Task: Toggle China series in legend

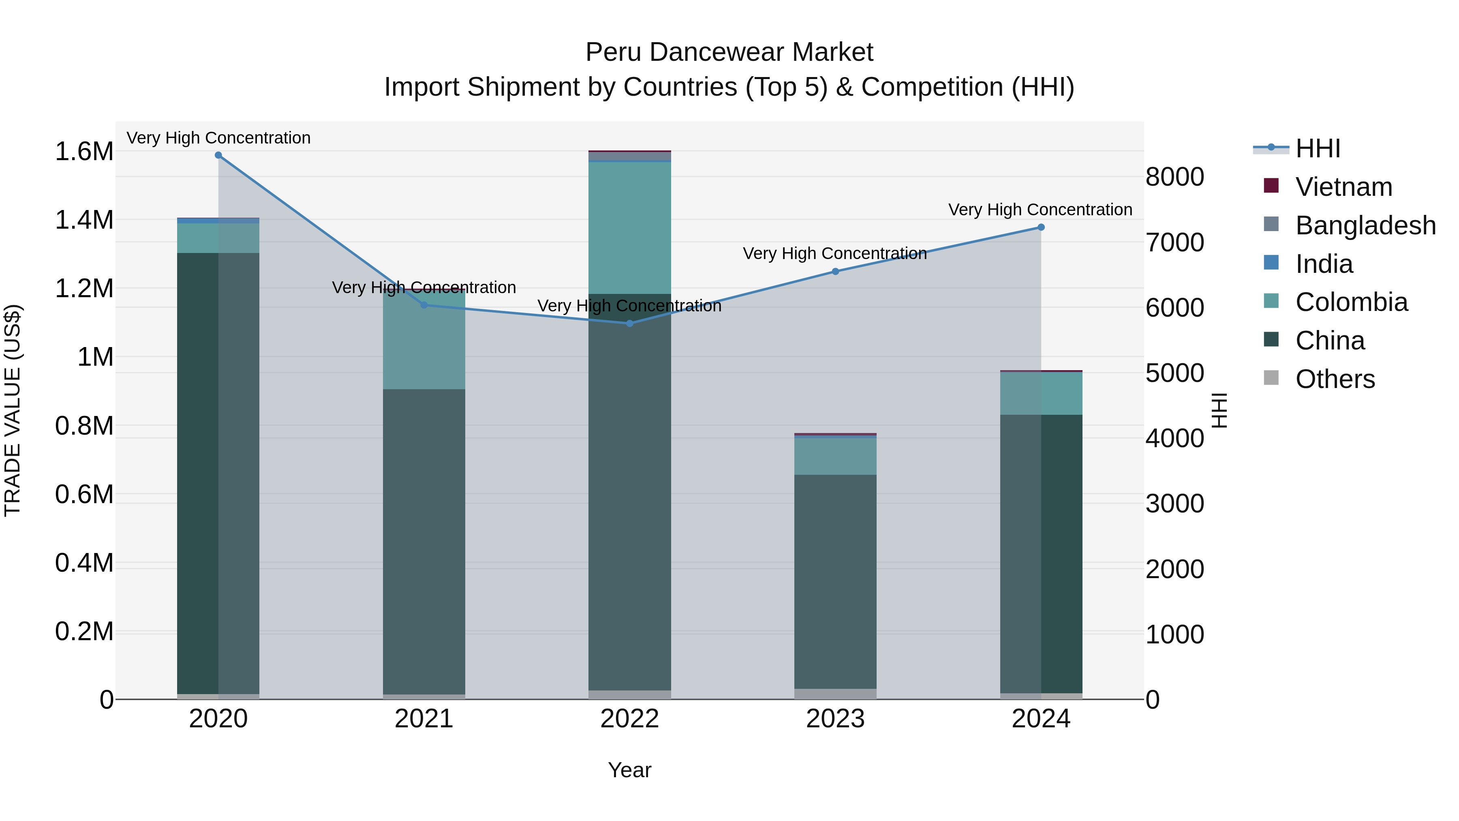Action: [x=1314, y=341]
